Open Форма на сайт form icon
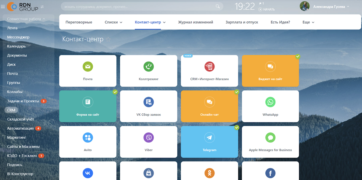The width and height of the screenshot is (362, 180). (88, 102)
